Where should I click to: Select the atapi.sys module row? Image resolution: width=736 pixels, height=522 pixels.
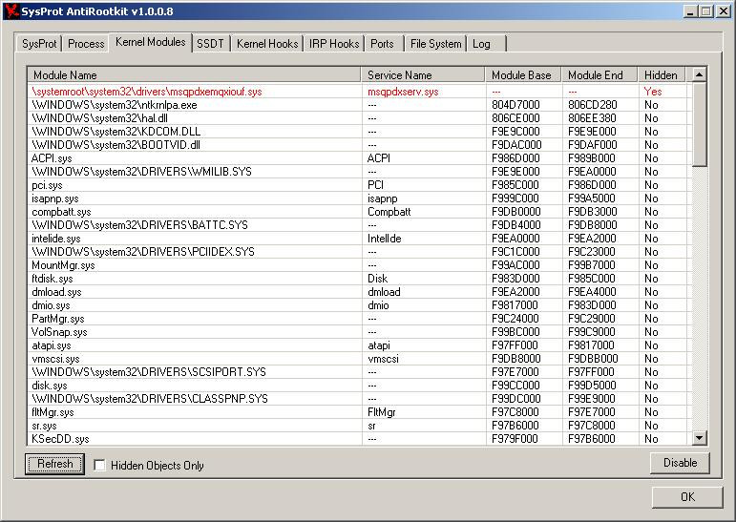[x=359, y=345]
